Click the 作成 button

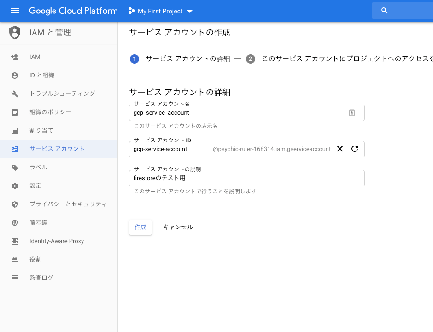point(140,227)
